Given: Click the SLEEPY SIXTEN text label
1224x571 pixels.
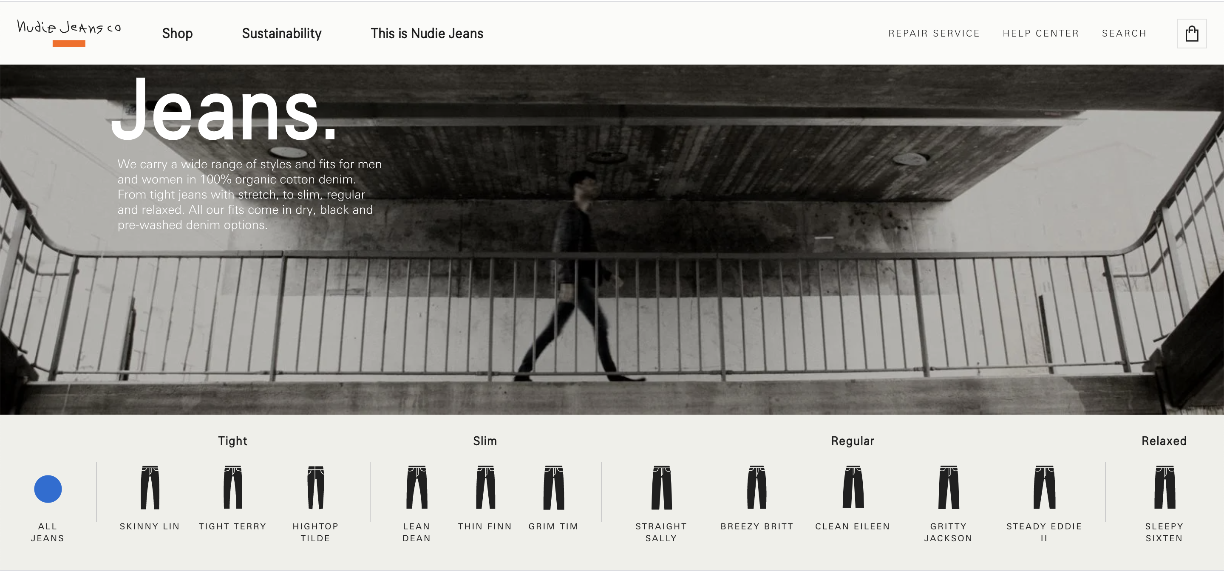Looking at the screenshot, I should click(1164, 532).
